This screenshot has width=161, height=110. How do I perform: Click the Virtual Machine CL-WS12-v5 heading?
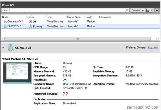click(20, 59)
